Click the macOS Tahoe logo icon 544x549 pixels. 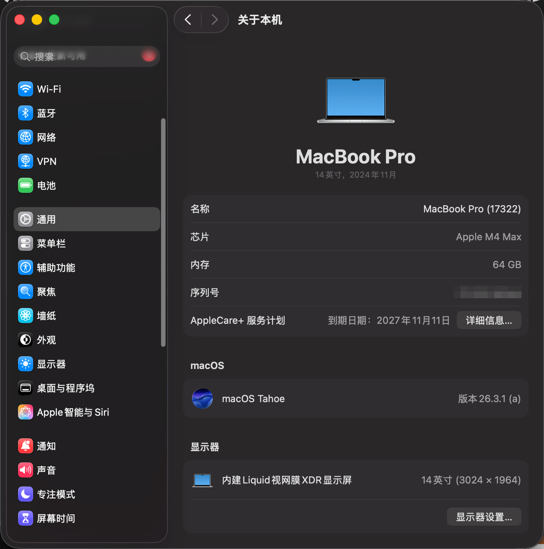(x=202, y=398)
